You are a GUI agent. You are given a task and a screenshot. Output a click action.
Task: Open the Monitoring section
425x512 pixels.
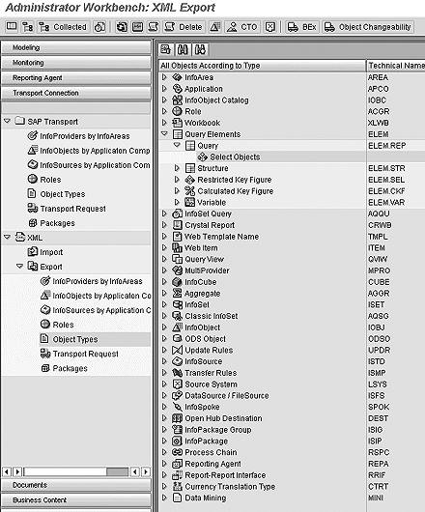76,63
